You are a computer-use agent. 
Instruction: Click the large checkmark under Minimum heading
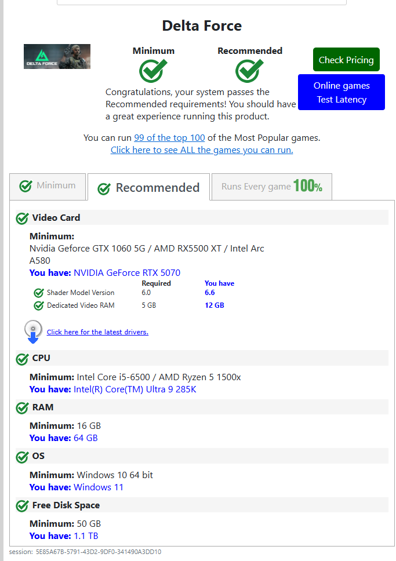pyautogui.click(x=153, y=71)
